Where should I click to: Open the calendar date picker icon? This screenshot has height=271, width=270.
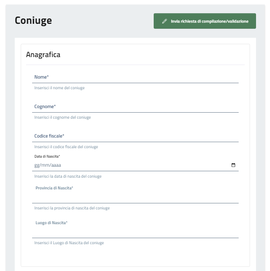[233, 165]
